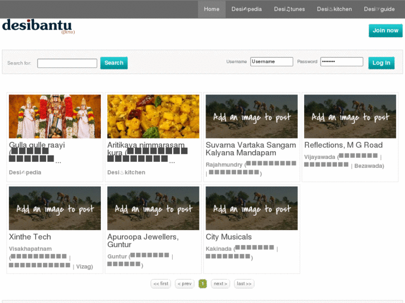Click the Xinthe Tech placeholder image
The width and height of the screenshot is (405, 303).
[x=55, y=208]
